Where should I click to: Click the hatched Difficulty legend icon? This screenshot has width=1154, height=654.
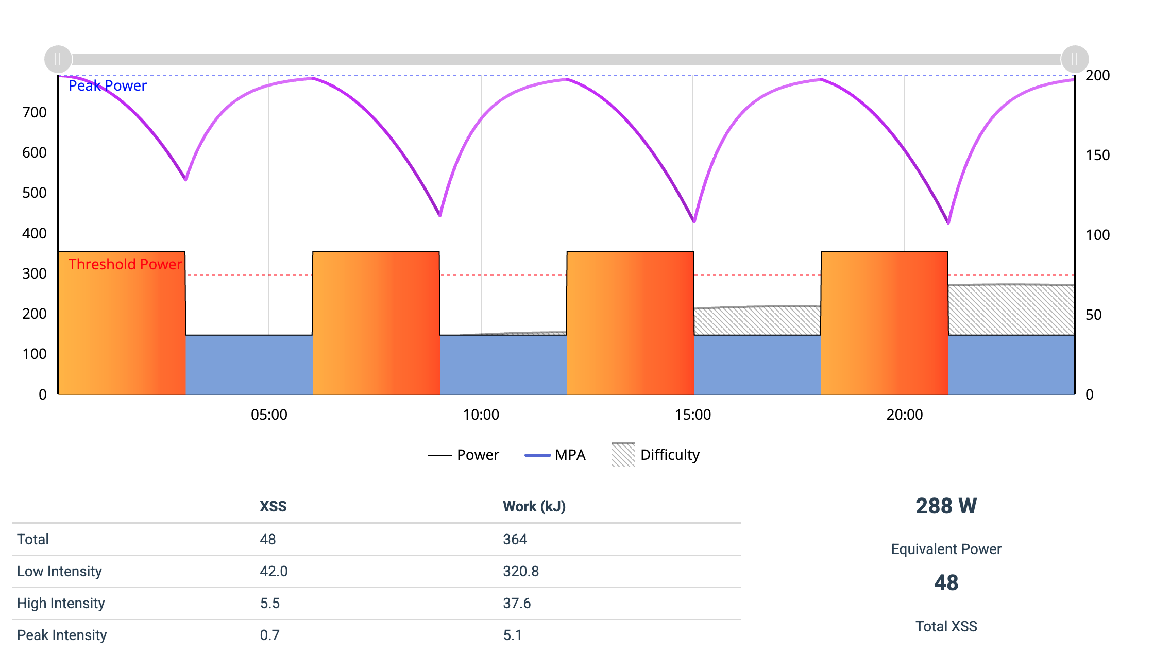tap(623, 455)
